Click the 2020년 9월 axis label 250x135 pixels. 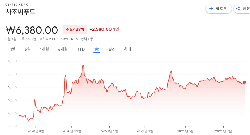pos(36,131)
